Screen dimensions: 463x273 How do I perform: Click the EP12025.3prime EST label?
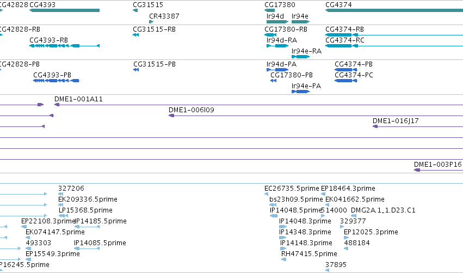(x=371, y=232)
